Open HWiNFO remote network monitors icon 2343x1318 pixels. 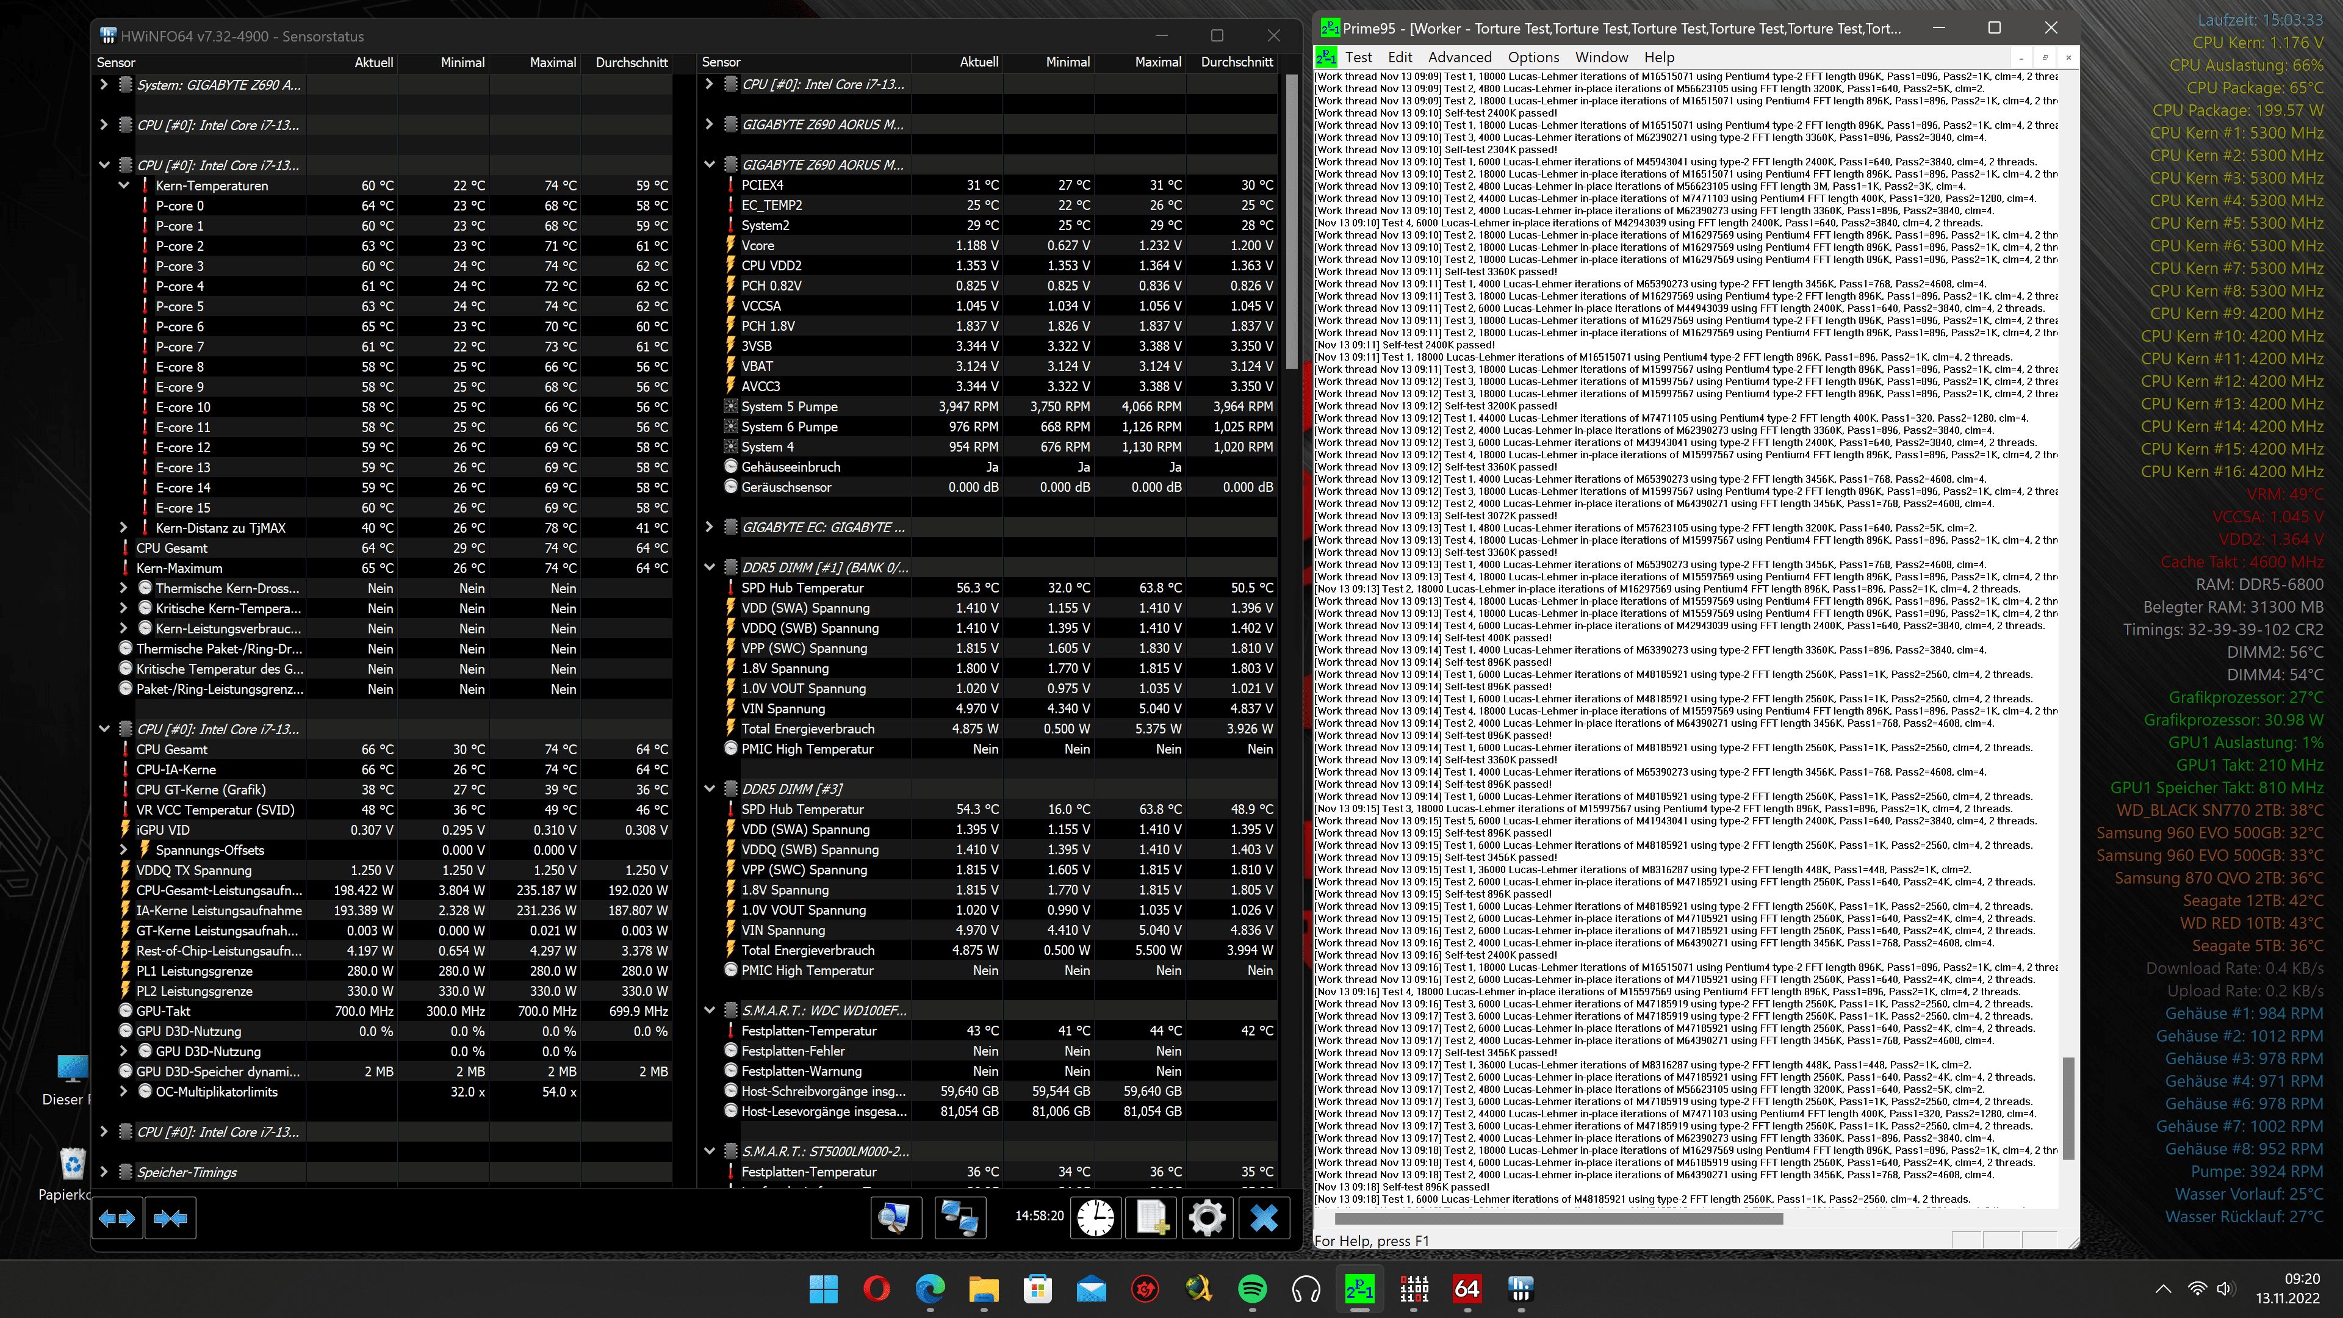(959, 1218)
